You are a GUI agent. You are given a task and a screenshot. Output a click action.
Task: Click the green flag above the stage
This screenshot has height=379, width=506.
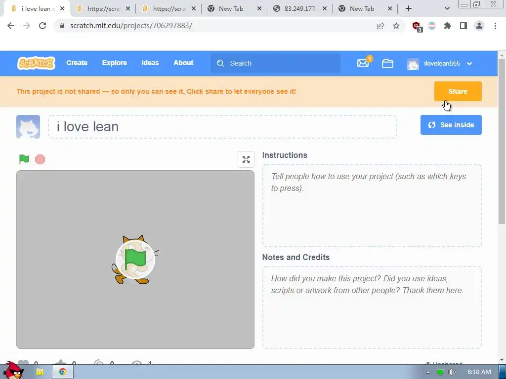point(24,159)
